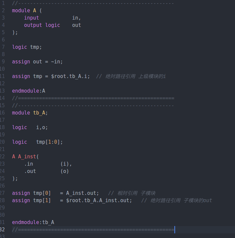Click the "$root.tb_A.i" hierarchical reference
The width and height of the screenshot is (235, 238).
(x=70, y=76)
